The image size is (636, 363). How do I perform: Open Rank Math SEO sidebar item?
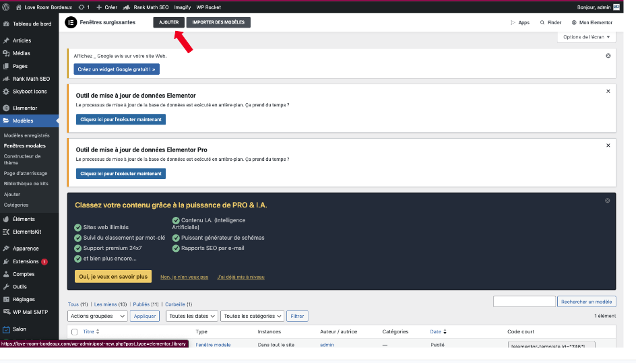click(x=31, y=79)
